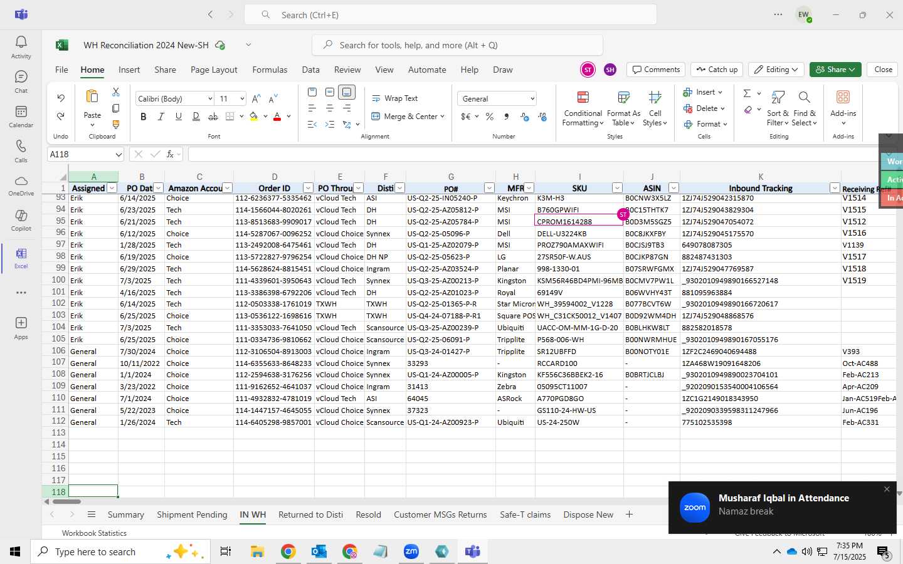The width and height of the screenshot is (903, 564).
Task: Open the Order ID column filter dropdown
Action: [x=308, y=188]
